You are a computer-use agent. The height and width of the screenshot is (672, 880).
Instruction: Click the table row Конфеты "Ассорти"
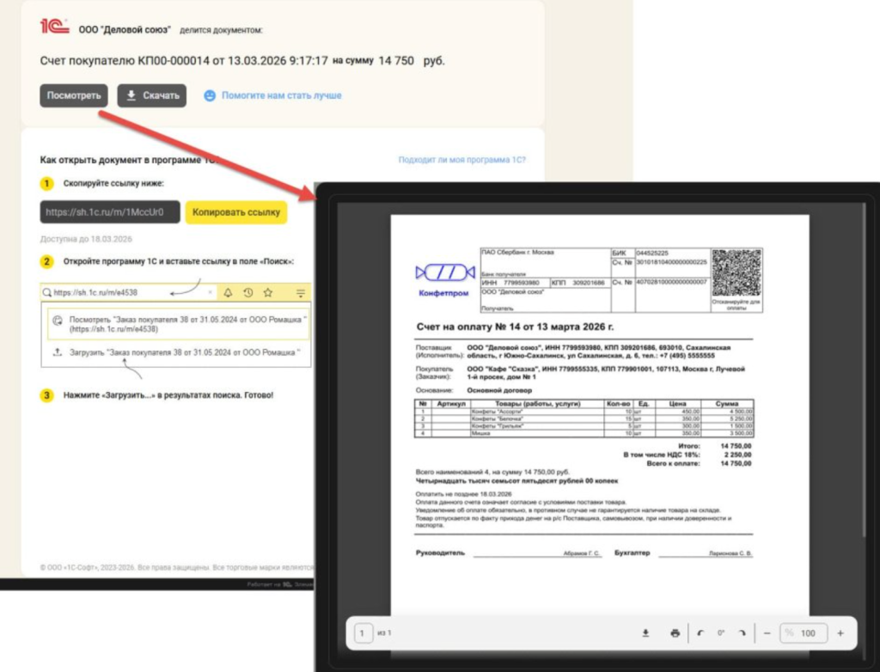(584, 412)
